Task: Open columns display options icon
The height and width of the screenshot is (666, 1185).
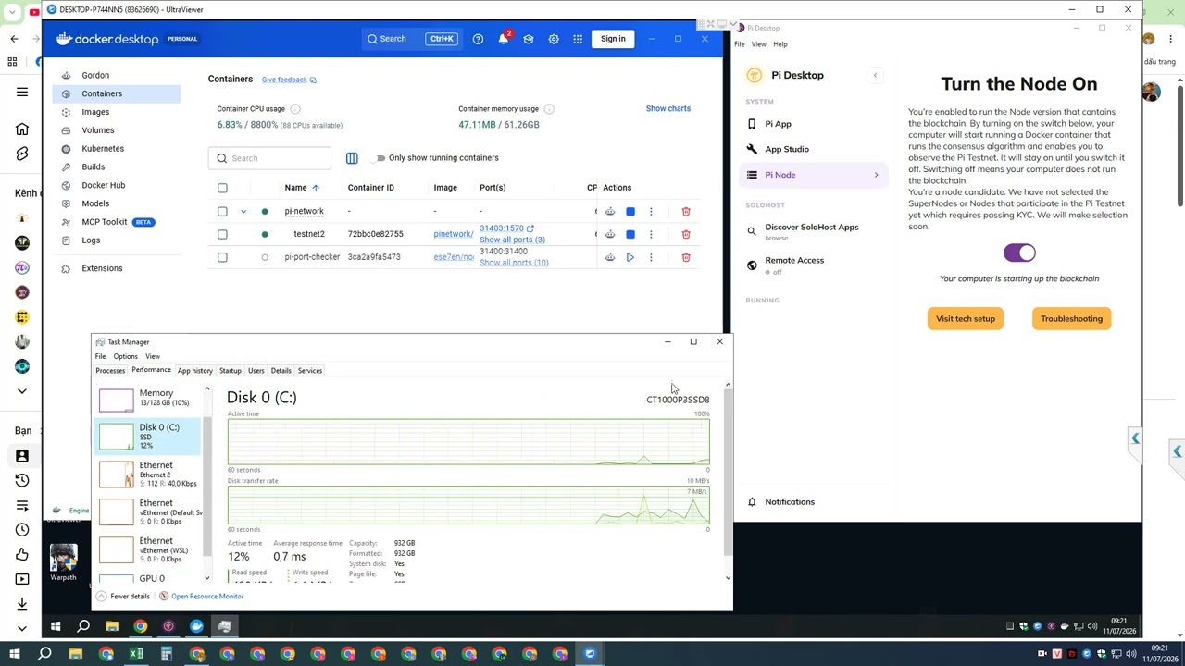Action: click(352, 158)
